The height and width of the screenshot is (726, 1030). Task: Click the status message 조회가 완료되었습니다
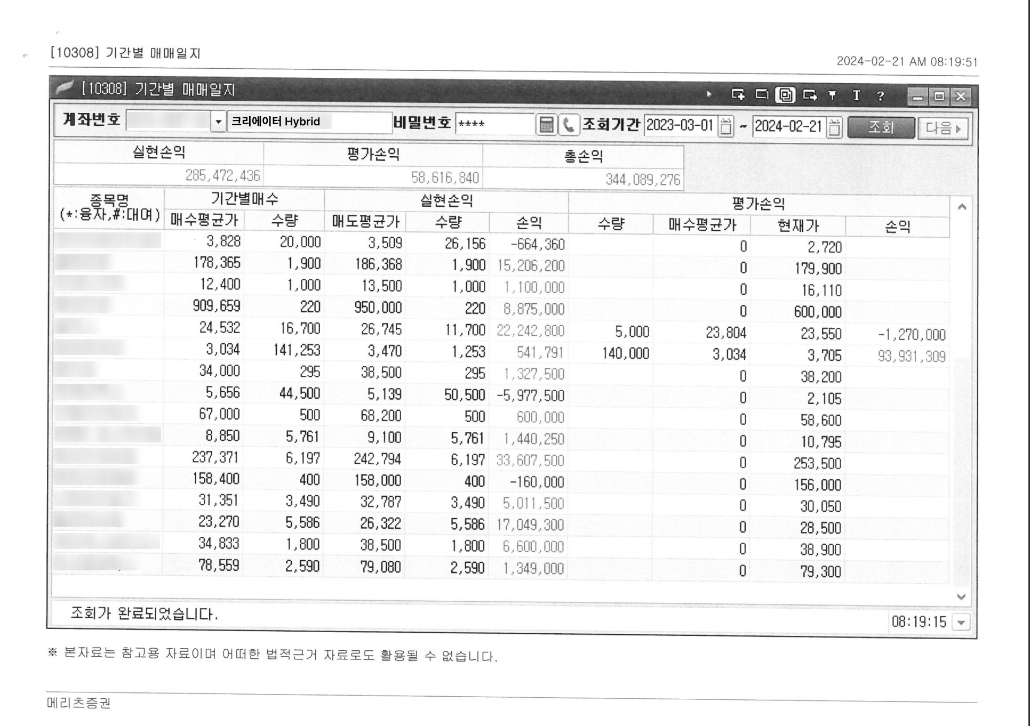click(x=144, y=614)
